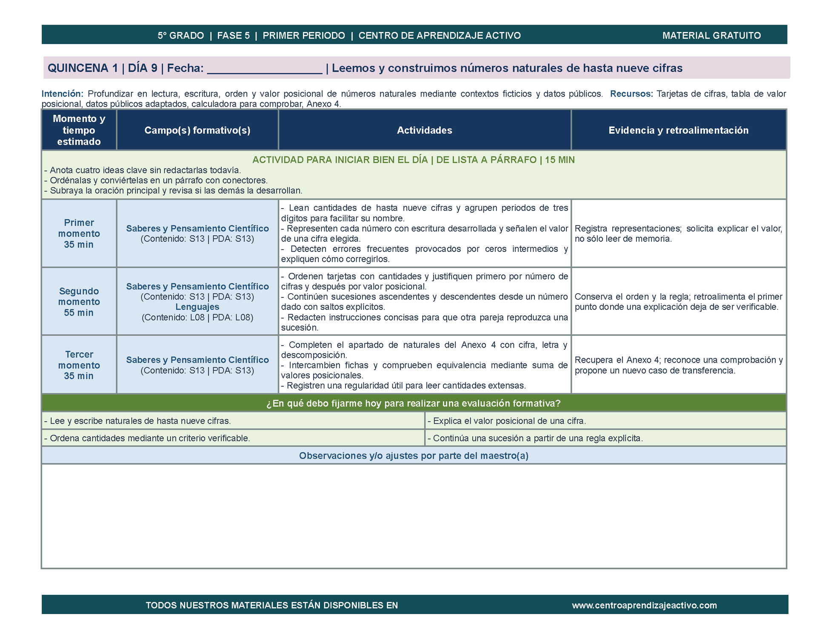Viewport: 828px width, 640px height.
Task: Click the green evaluación formativa question bar
Action: (x=414, y=403)
